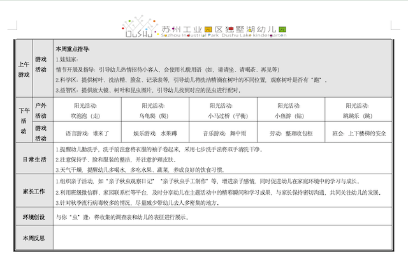Viewport: 408px width, 270px height.
Task: Click the 语言游戏：谁来了 cell
Action: 86,133
